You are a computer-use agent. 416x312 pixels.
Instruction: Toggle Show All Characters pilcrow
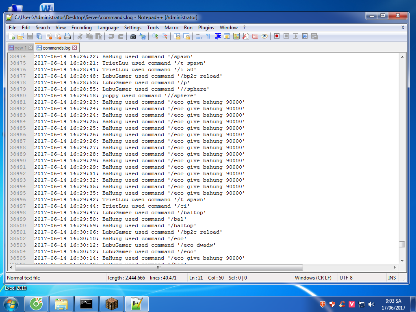click(208, 36)
